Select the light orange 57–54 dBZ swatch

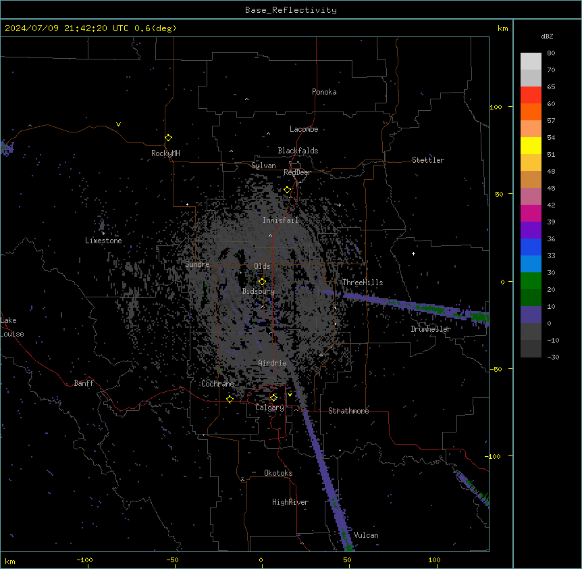[531, 129]
